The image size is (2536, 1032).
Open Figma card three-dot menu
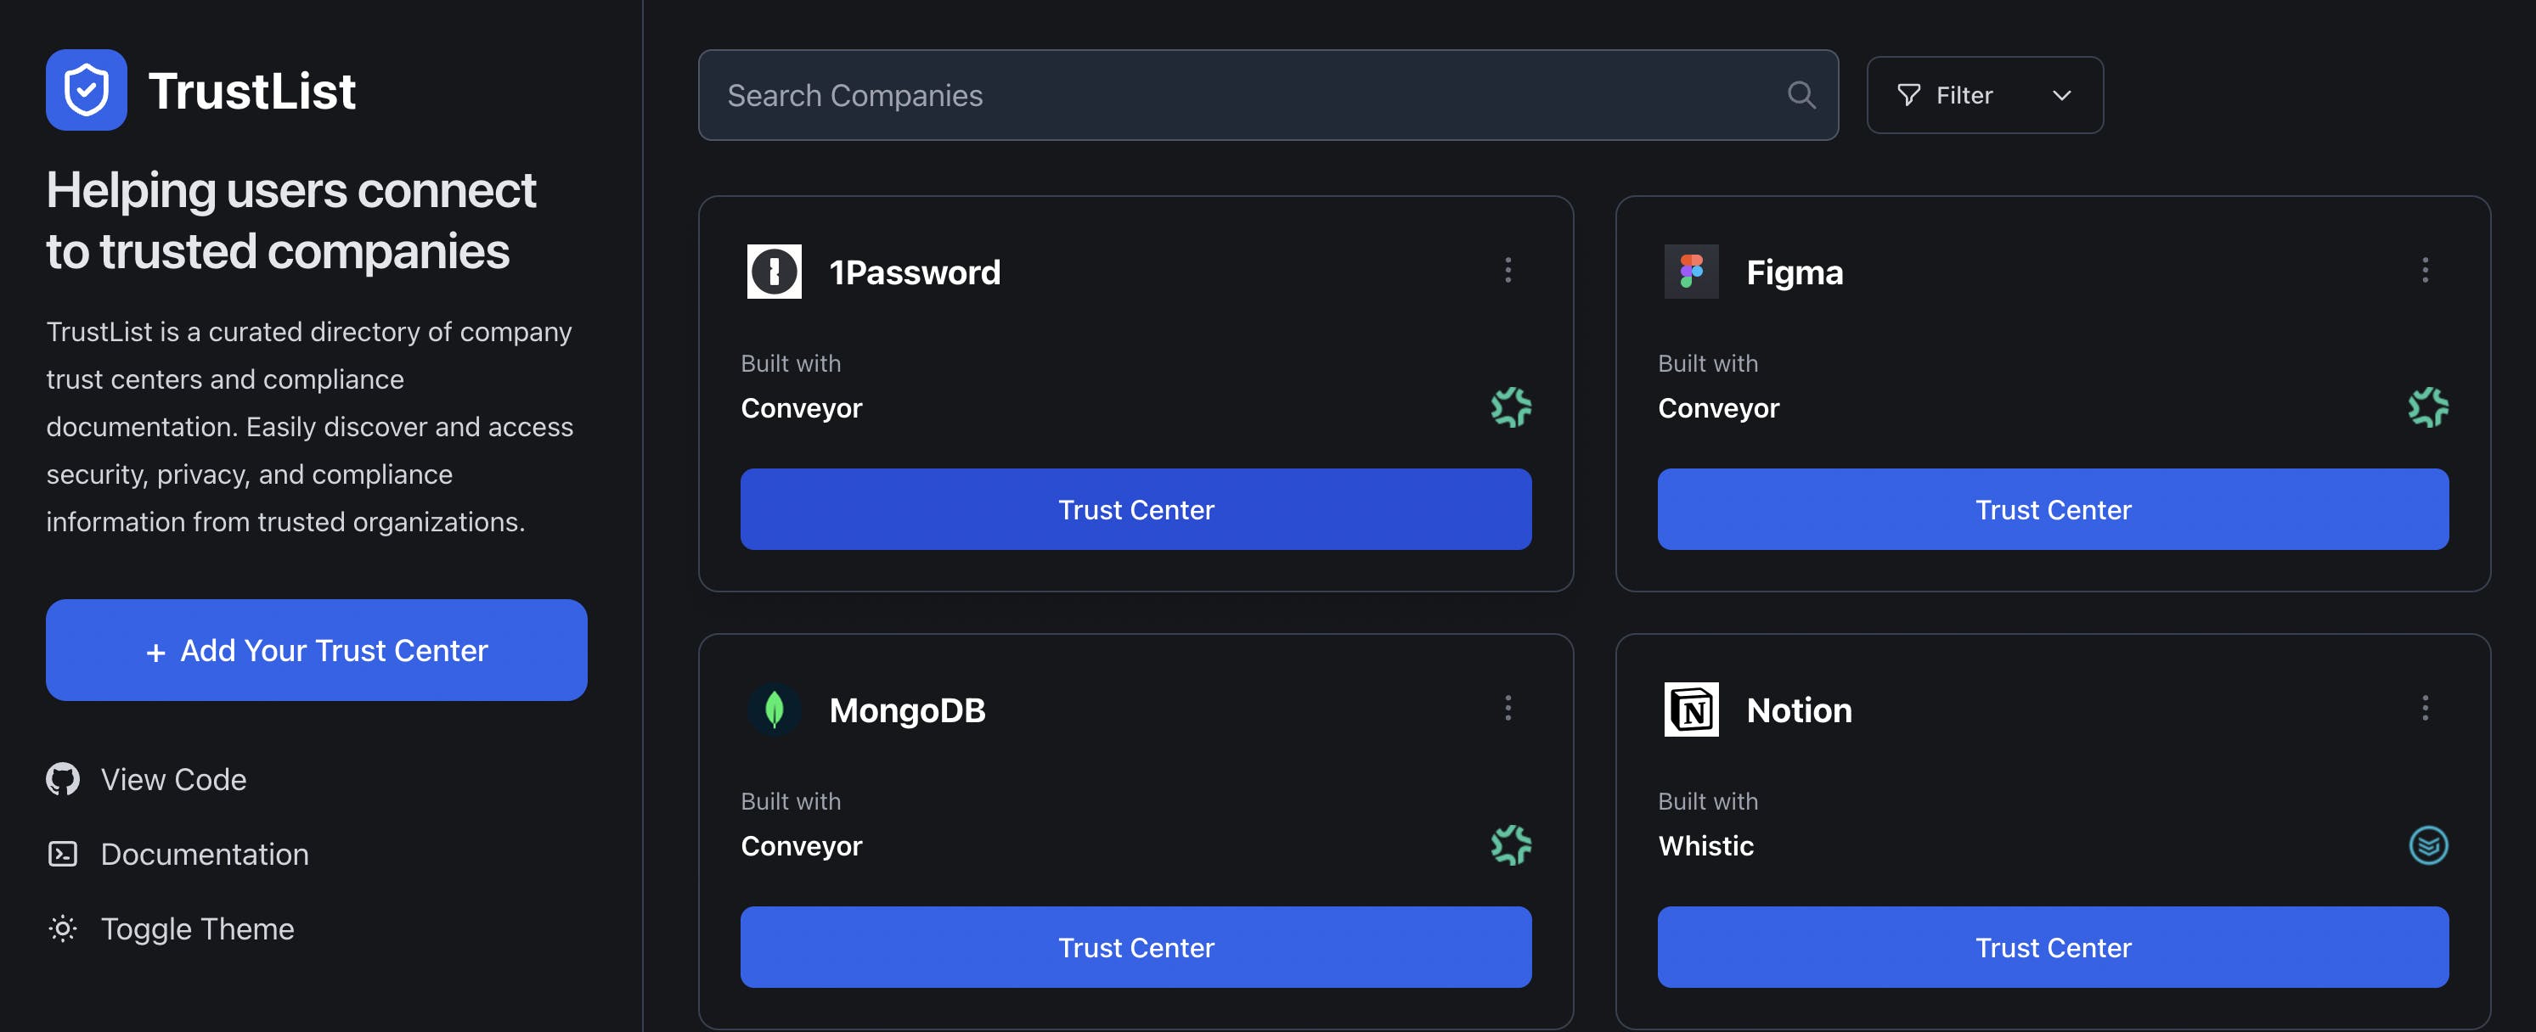pos(2424,271)
